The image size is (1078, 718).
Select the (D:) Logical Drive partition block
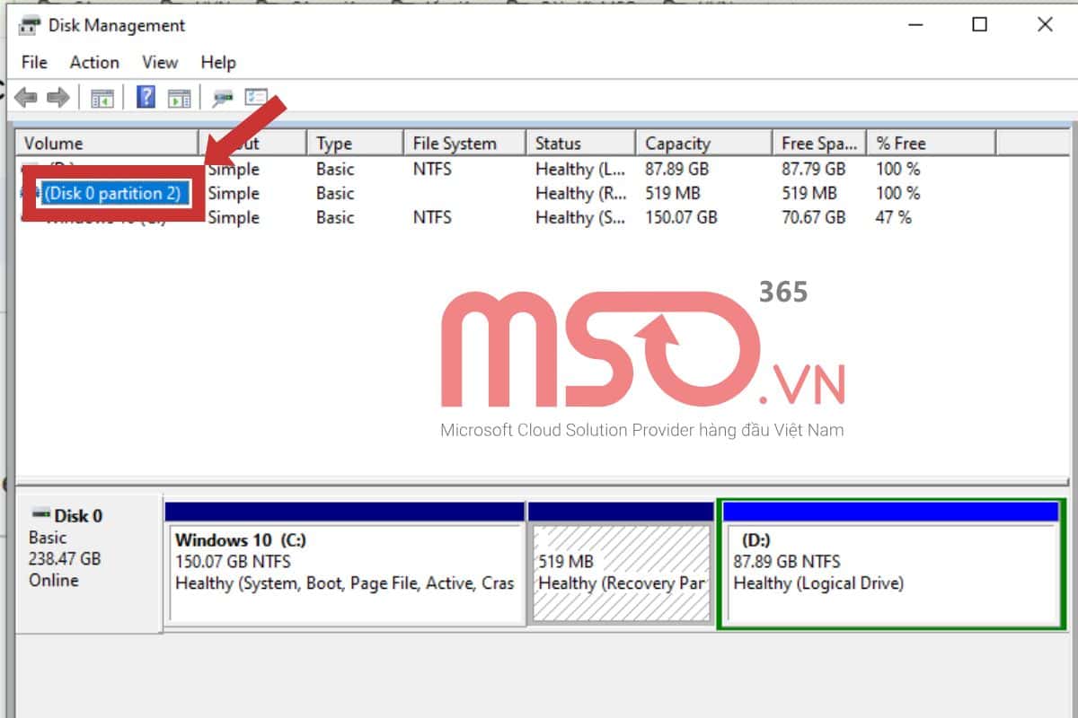pos(891,565)
